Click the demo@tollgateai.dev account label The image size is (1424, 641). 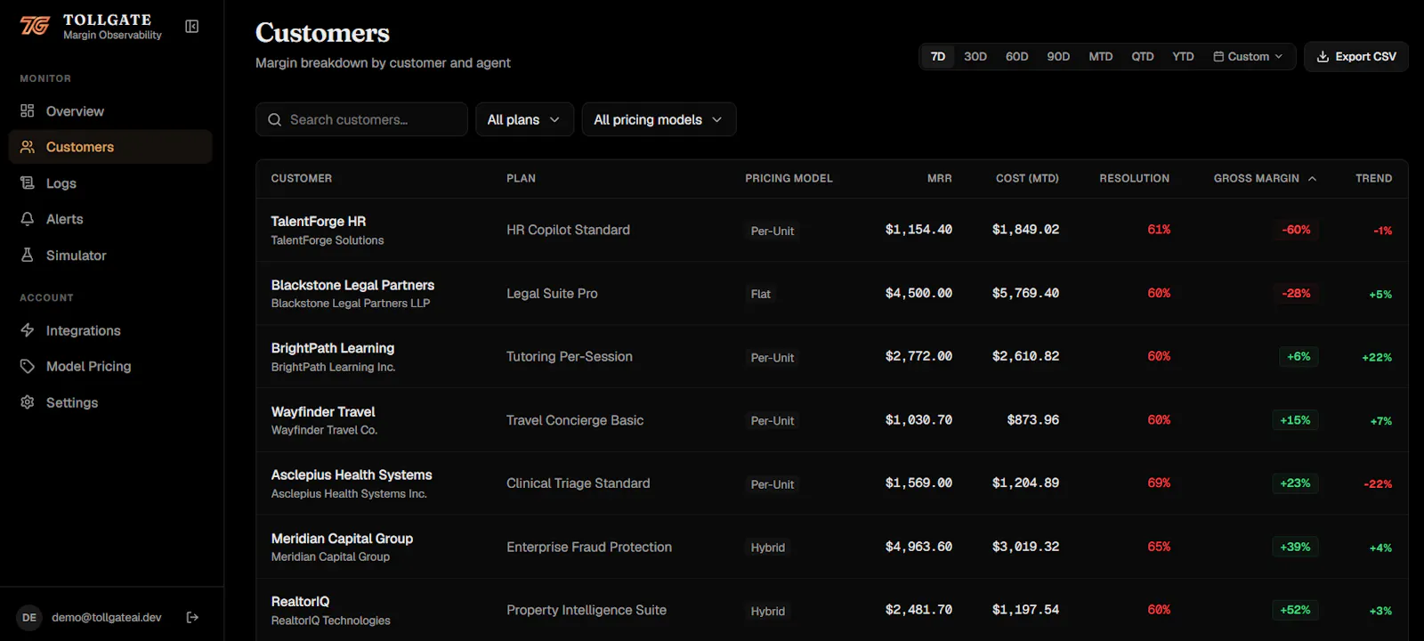pyautogui.click(x=107, y=617)
